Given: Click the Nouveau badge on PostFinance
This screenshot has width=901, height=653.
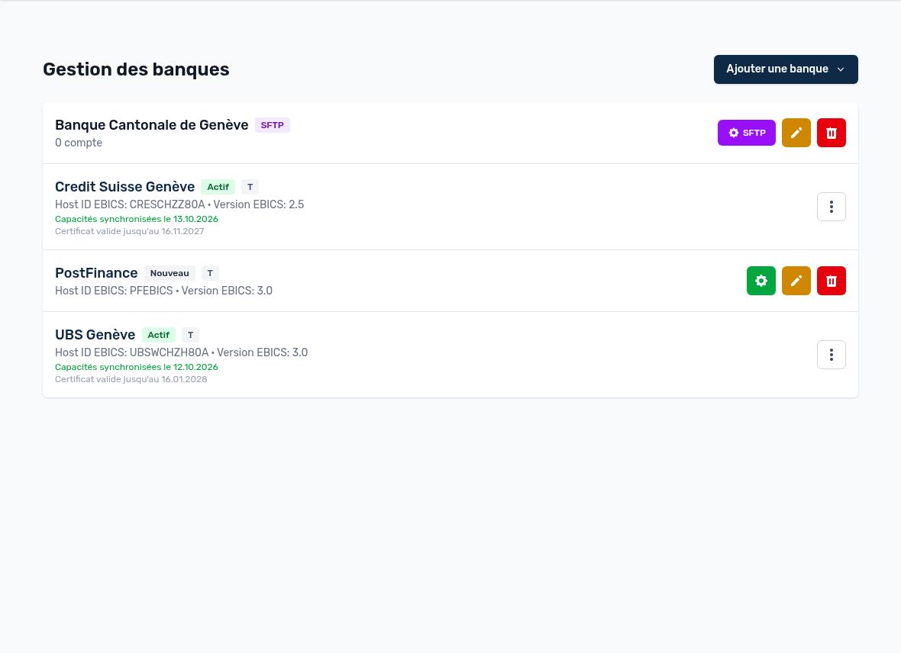Looking at the screenshot, I should click(x=170, y=273).
